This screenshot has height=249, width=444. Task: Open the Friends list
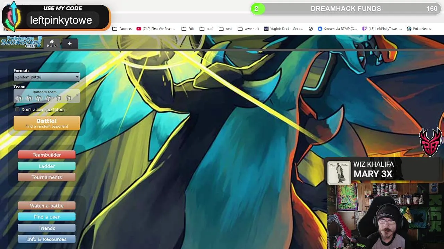tap(47, 228)
